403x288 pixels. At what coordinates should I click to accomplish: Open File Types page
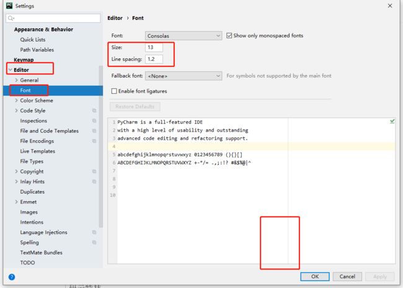pos(32,161)
